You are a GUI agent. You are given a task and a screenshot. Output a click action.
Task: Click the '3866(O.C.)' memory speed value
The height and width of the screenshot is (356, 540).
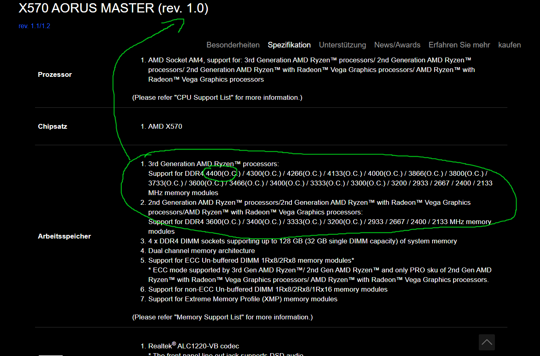tap(426, 173)
